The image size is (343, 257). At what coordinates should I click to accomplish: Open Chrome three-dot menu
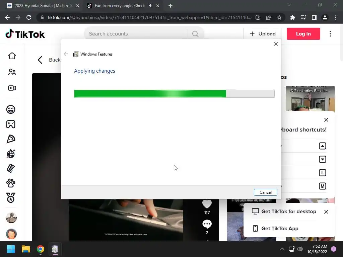[336, 17]
